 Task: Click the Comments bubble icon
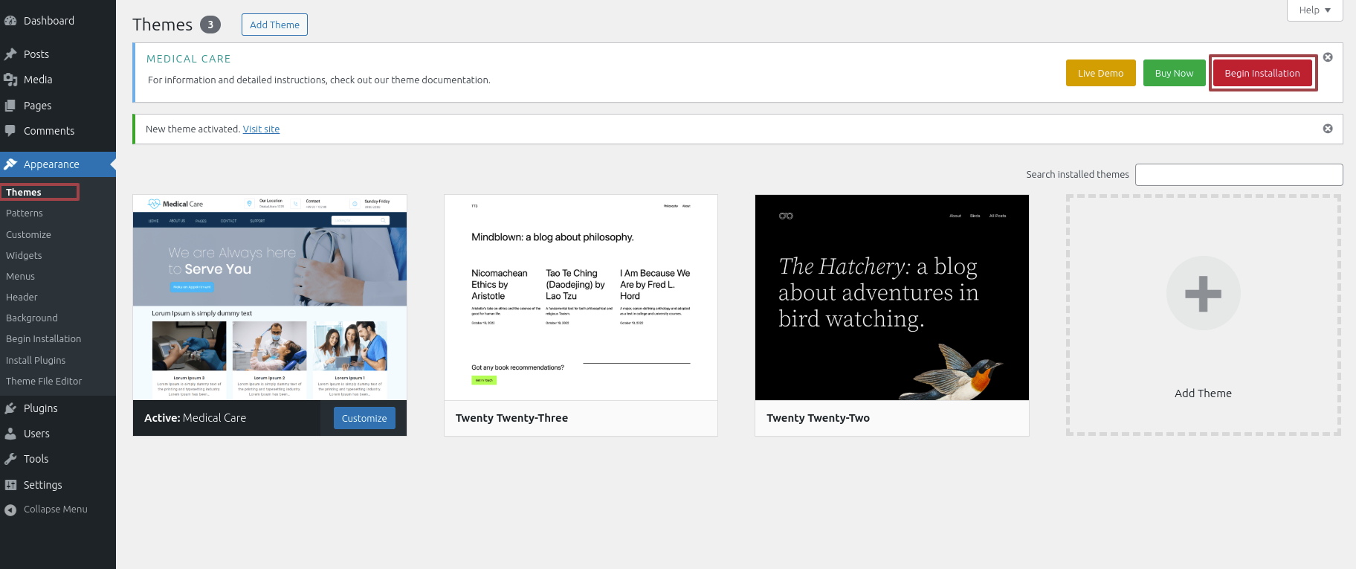tap(10, 131)
